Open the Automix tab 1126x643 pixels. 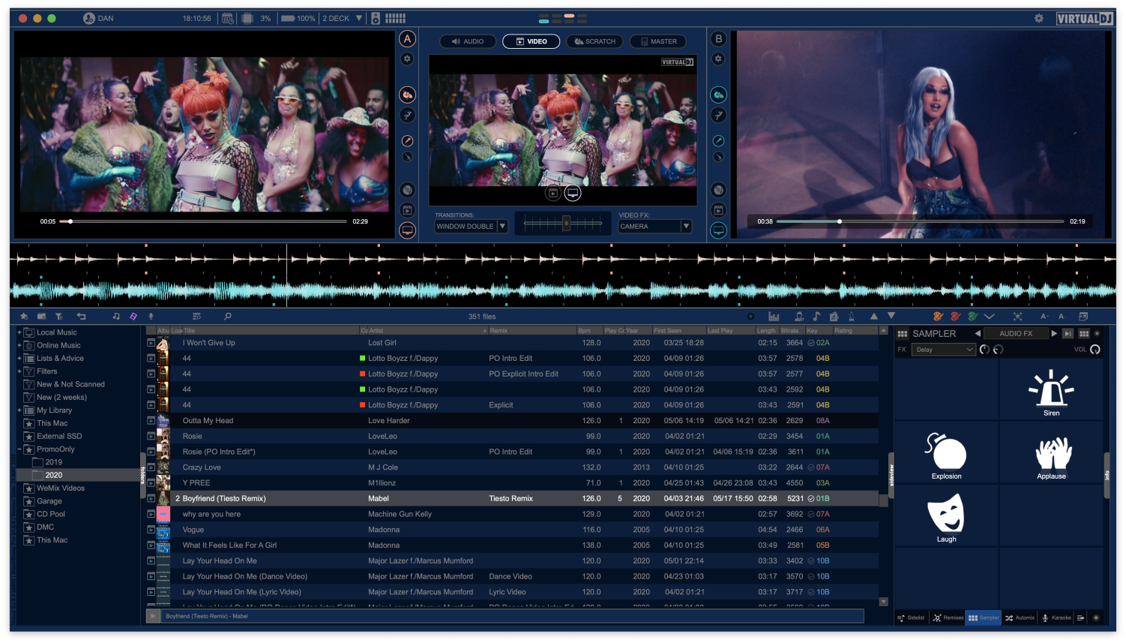(1020, 618)
